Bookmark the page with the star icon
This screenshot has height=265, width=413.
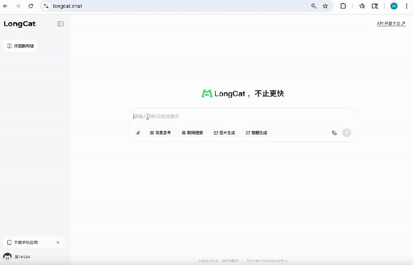(325, 6)
